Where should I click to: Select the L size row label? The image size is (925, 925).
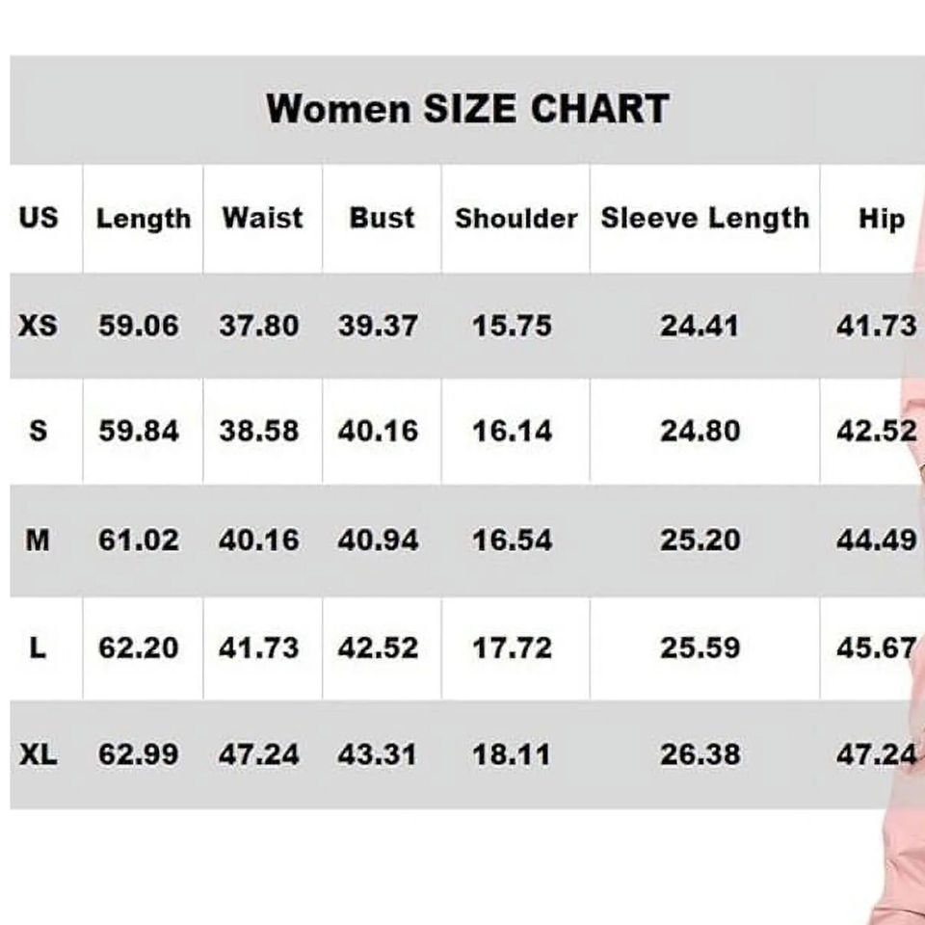pos(39,647)
